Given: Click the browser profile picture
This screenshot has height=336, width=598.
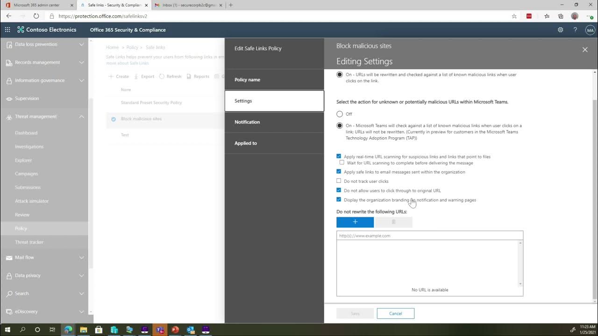Looking at the screenshot, I should point(575,16).
